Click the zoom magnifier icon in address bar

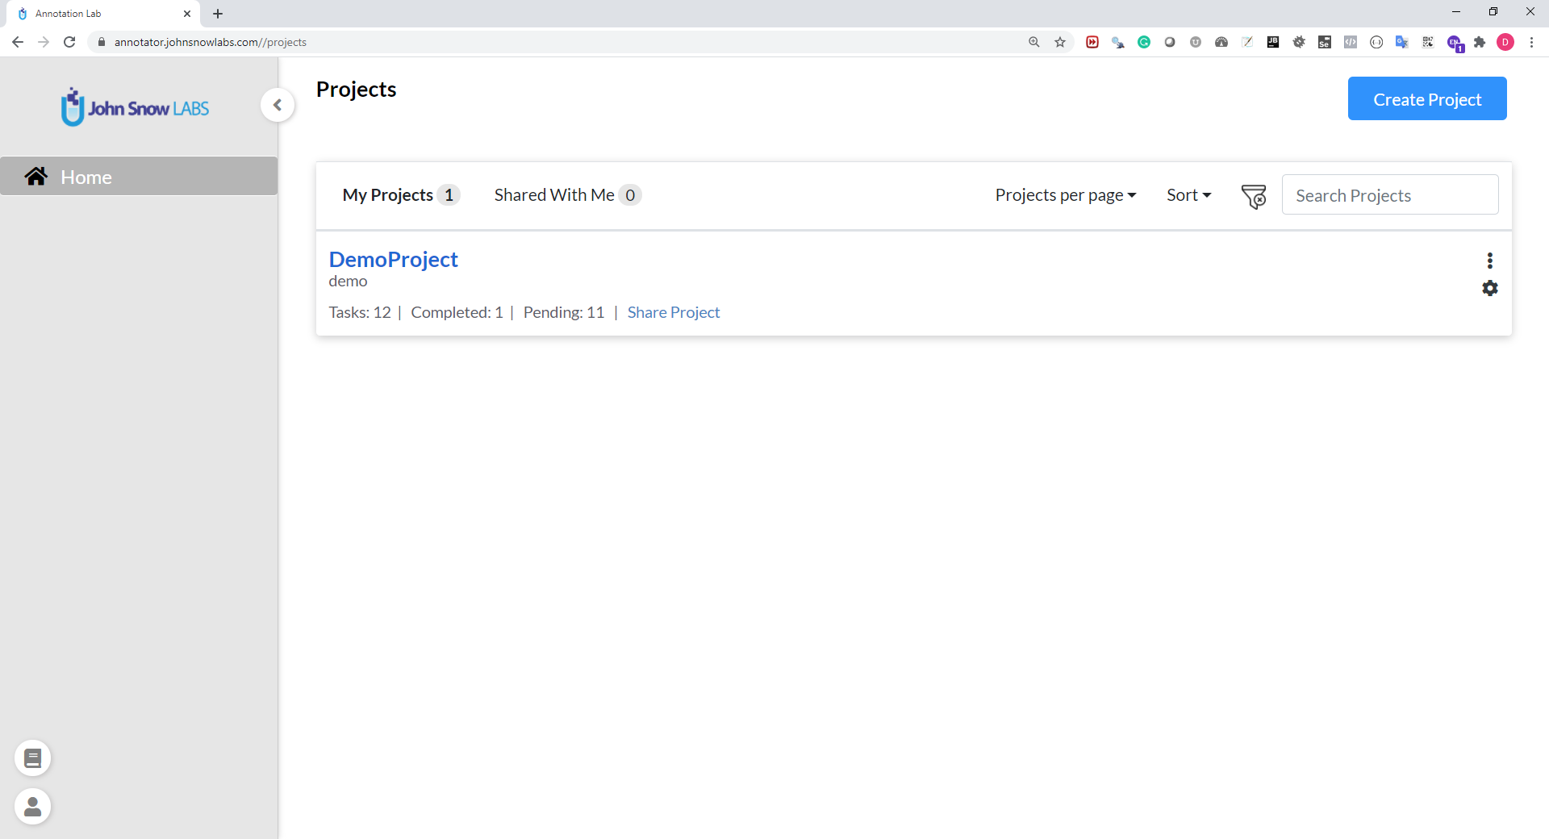tap(1034, 42)
